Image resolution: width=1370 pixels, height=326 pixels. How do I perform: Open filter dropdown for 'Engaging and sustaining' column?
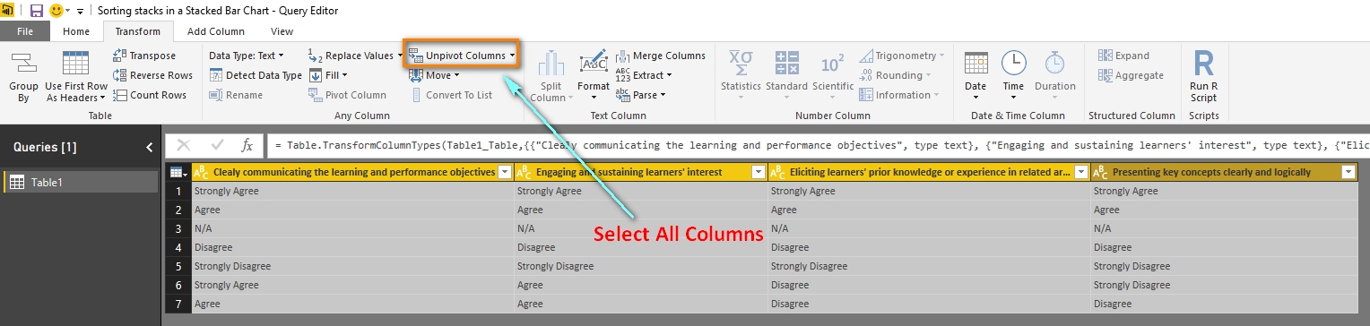759,172
